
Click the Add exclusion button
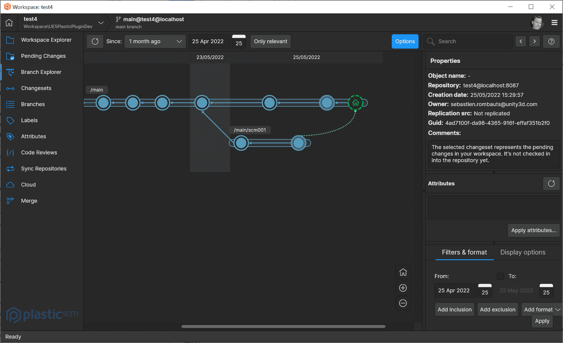click(x=497, y=309)
